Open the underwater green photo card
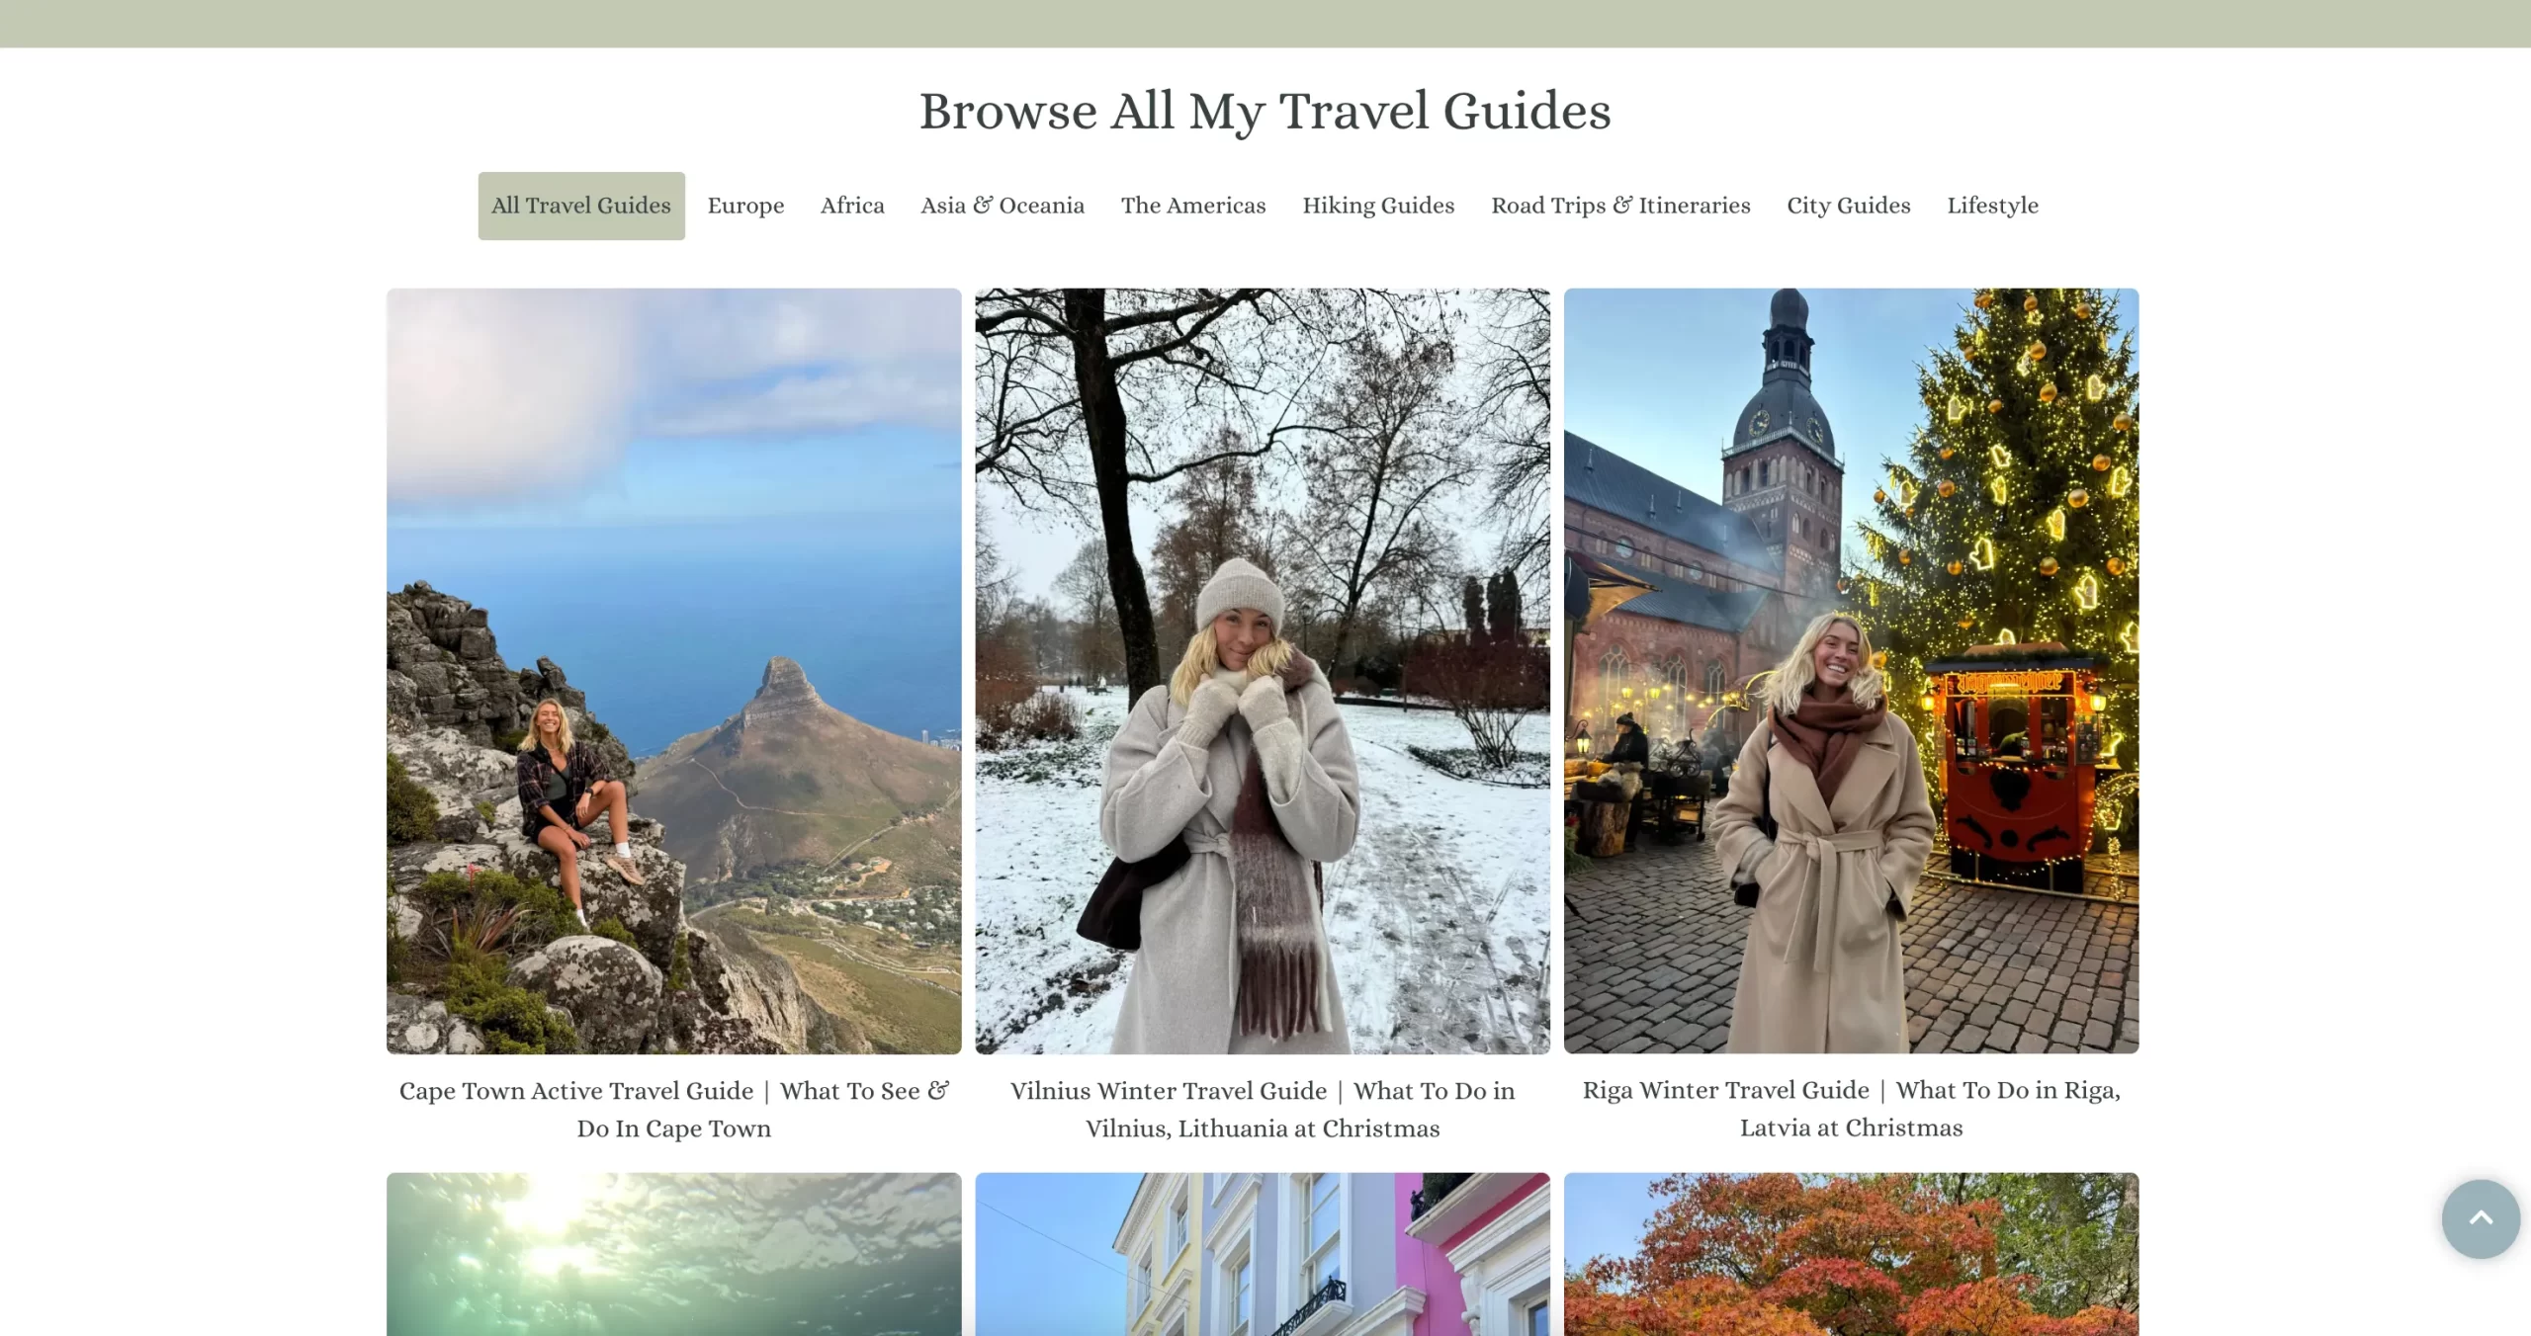The width and height of the screenshot is (2531, 1336). click(673, 1254)
